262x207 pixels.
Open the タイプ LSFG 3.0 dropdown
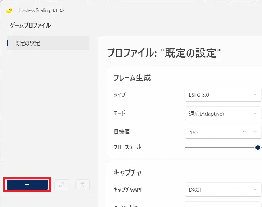click(x=223, y=95)
